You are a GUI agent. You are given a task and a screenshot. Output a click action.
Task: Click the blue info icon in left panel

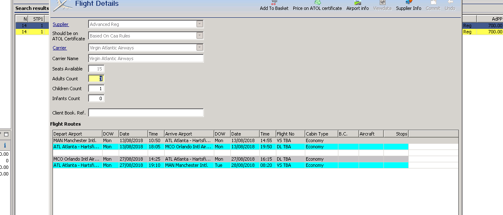[x=5, y=145]
